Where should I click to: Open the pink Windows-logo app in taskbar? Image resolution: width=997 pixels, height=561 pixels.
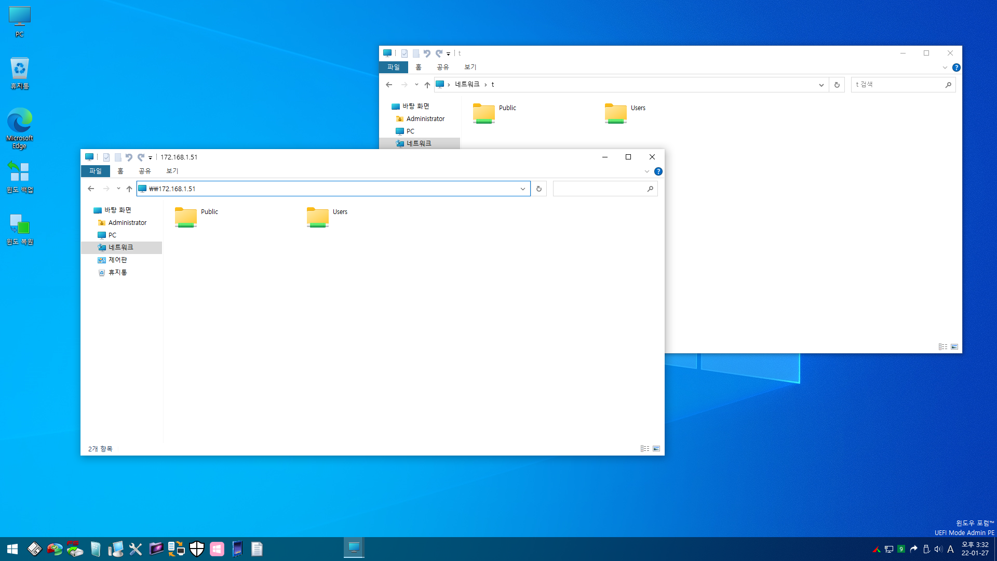point(217,549)
